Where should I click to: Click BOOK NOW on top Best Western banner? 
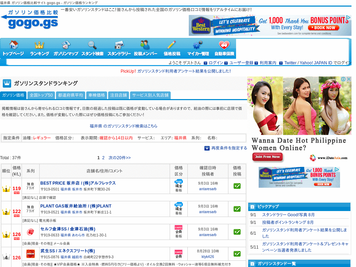[324, 28]
